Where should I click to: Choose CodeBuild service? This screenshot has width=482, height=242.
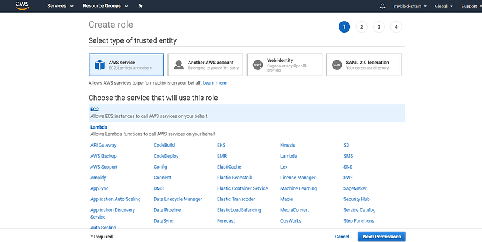[164, 145]
